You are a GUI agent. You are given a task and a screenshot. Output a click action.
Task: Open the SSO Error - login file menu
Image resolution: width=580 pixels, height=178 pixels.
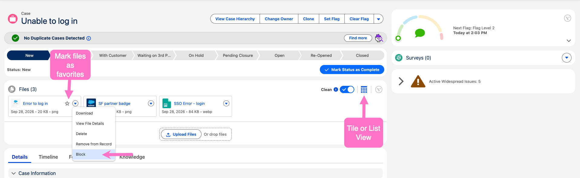(226, 103)
